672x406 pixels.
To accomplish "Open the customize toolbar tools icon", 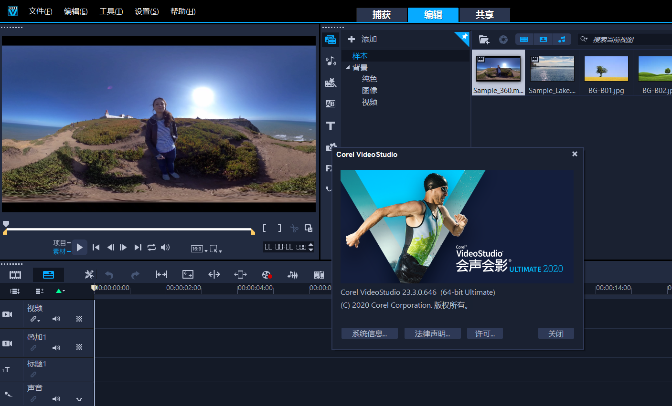I will point(89,274).
